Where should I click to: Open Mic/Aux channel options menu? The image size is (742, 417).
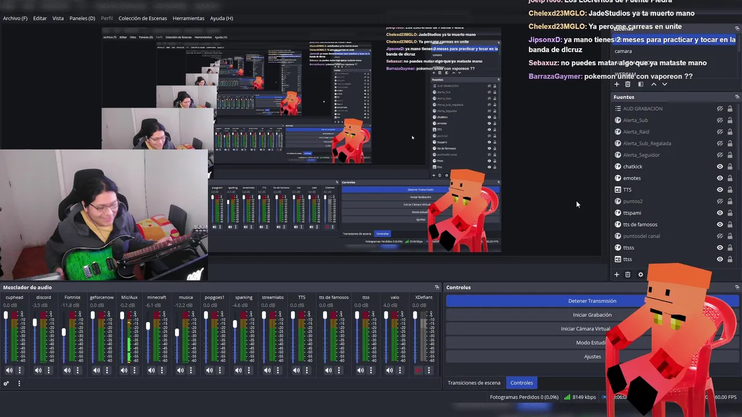point(134,370)
